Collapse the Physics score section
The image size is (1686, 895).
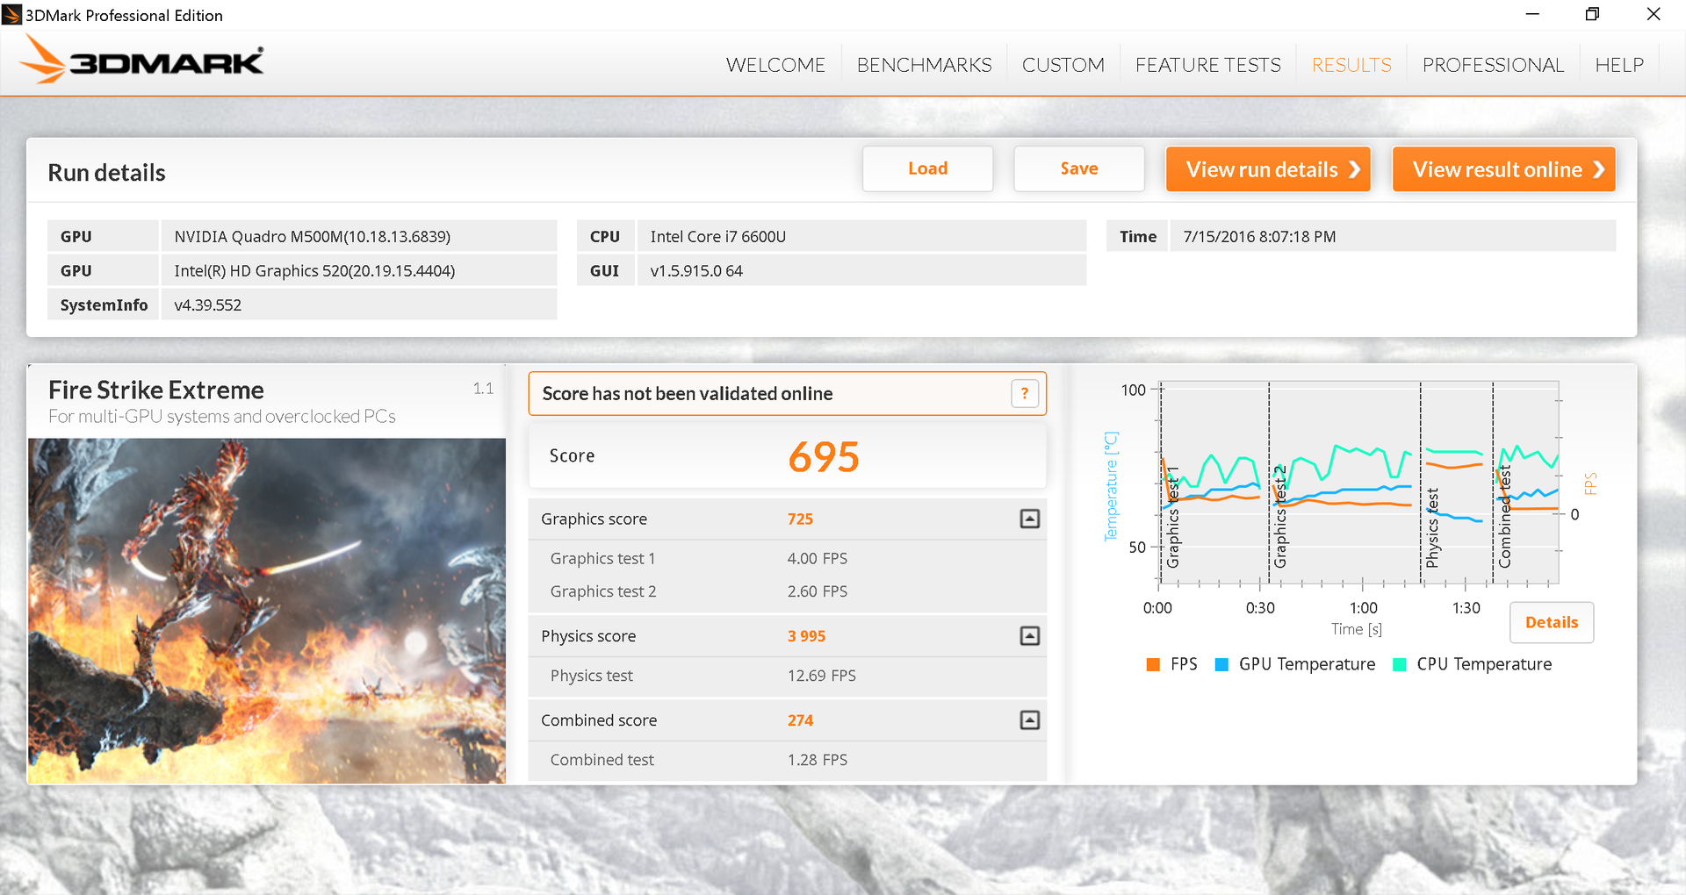pos(1029,636)
